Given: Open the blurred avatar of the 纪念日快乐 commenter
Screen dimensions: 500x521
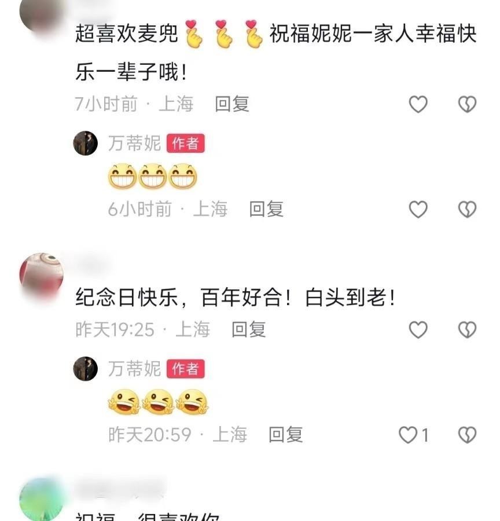Looking at the screenshot, I should click(x=42, y=275).
